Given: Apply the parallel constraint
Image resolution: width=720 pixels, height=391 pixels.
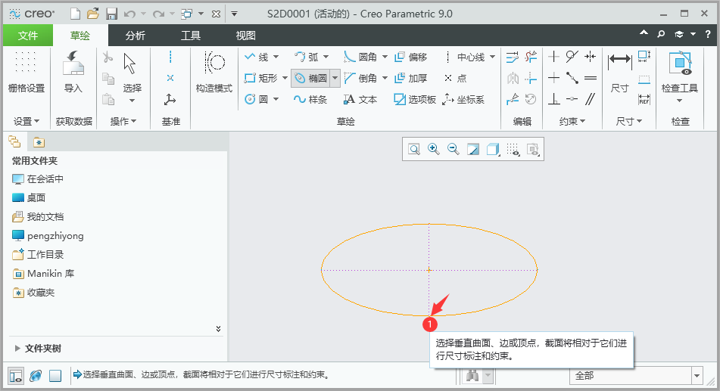Looking at the screenshot, I should pos(590,99).
